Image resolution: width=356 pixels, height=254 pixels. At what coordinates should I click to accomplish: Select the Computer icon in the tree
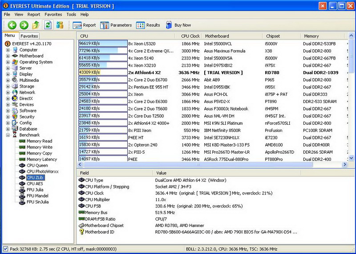[x=15, y=50]
